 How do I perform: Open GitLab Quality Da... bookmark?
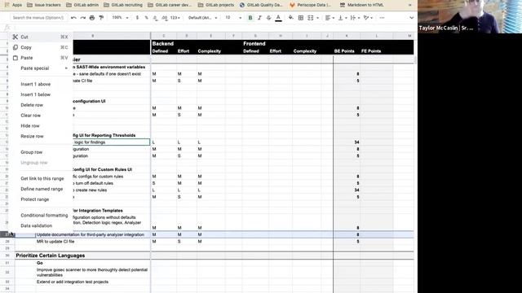[261, 5]
